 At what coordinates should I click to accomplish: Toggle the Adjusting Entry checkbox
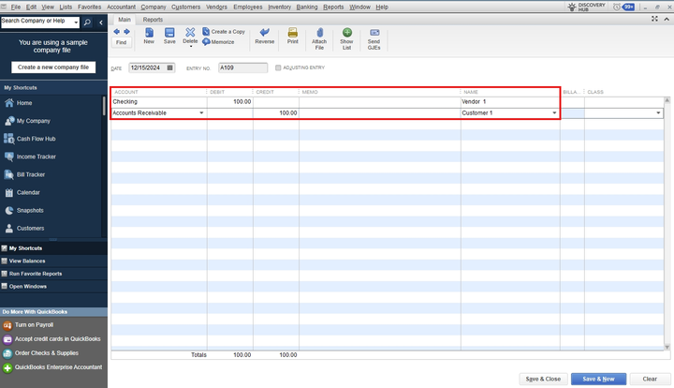point(278,67)
